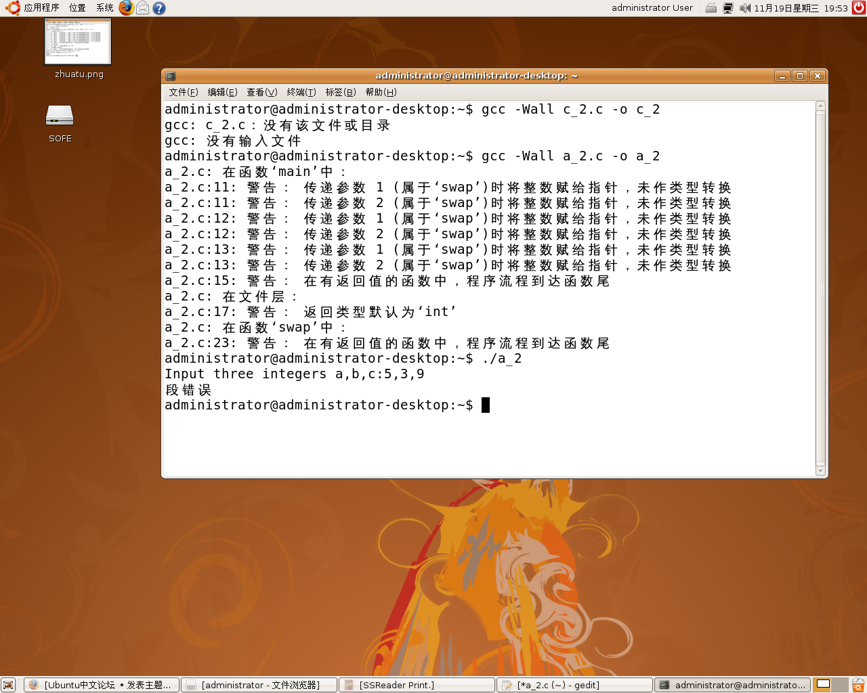Click the red power shutdown icon
This screenshot has height=693, width=867.
[859, 8]
